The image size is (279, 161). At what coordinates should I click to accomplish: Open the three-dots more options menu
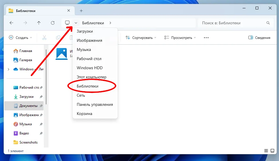pos(206,37)
